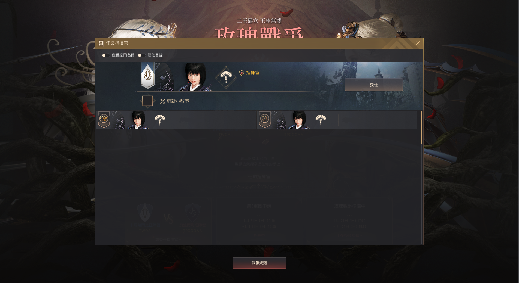Click the fan class icon in right member row
519x283 pixels.
click(x=321, y=120)
